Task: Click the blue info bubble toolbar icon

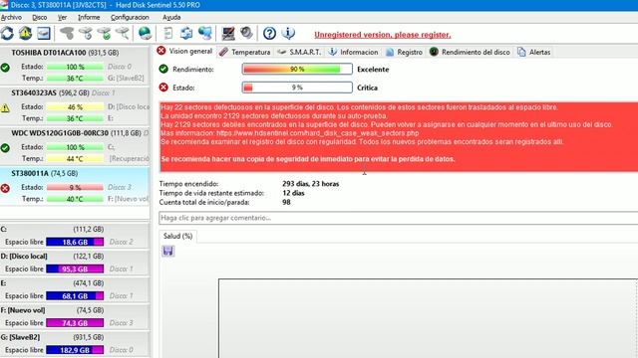Action: [x=288, y=33]
